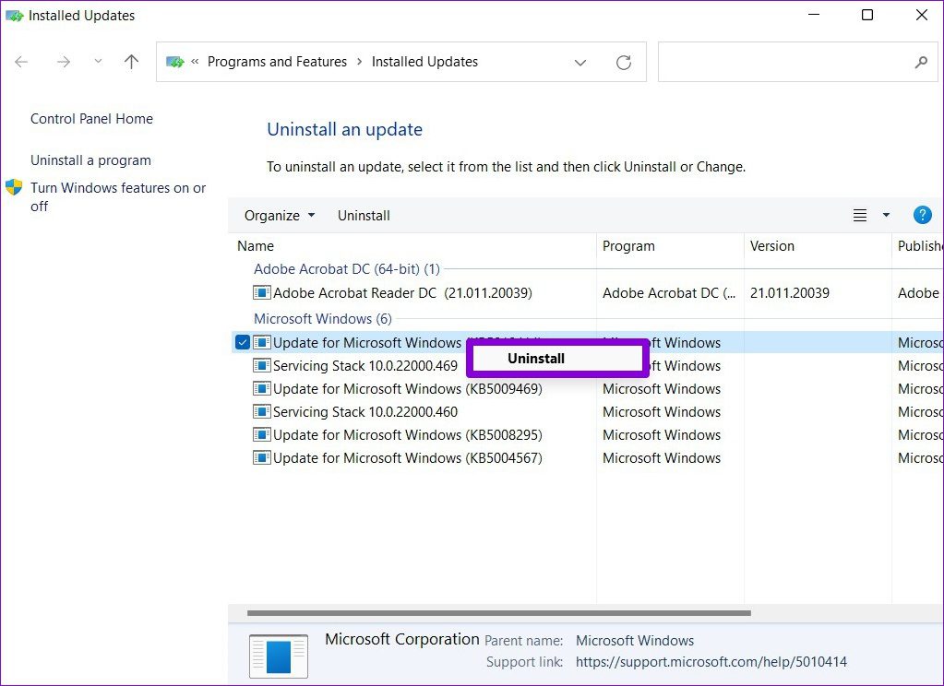Screen dimensions: 944x686
Task: Click the icon of Servicing Stack 10.0.22000.460
Action: point(261,411)
